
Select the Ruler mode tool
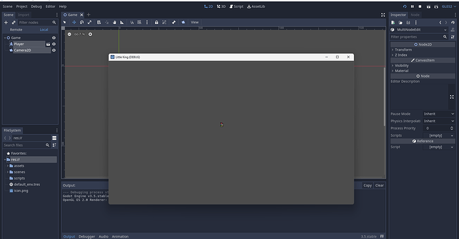pyautogui.click(x=122, y=22)
